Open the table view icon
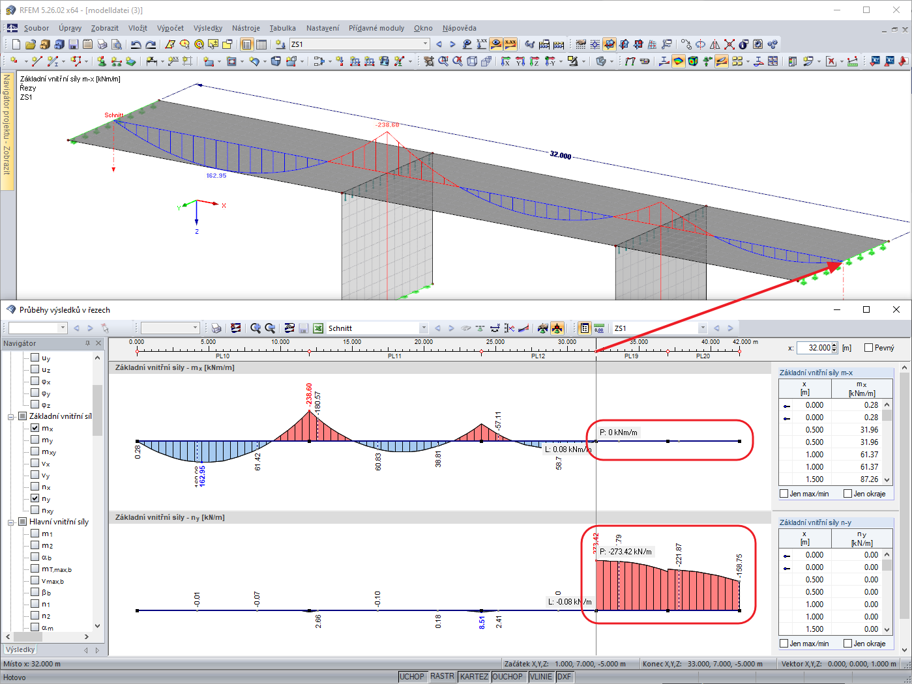 (x=261, y=44)
